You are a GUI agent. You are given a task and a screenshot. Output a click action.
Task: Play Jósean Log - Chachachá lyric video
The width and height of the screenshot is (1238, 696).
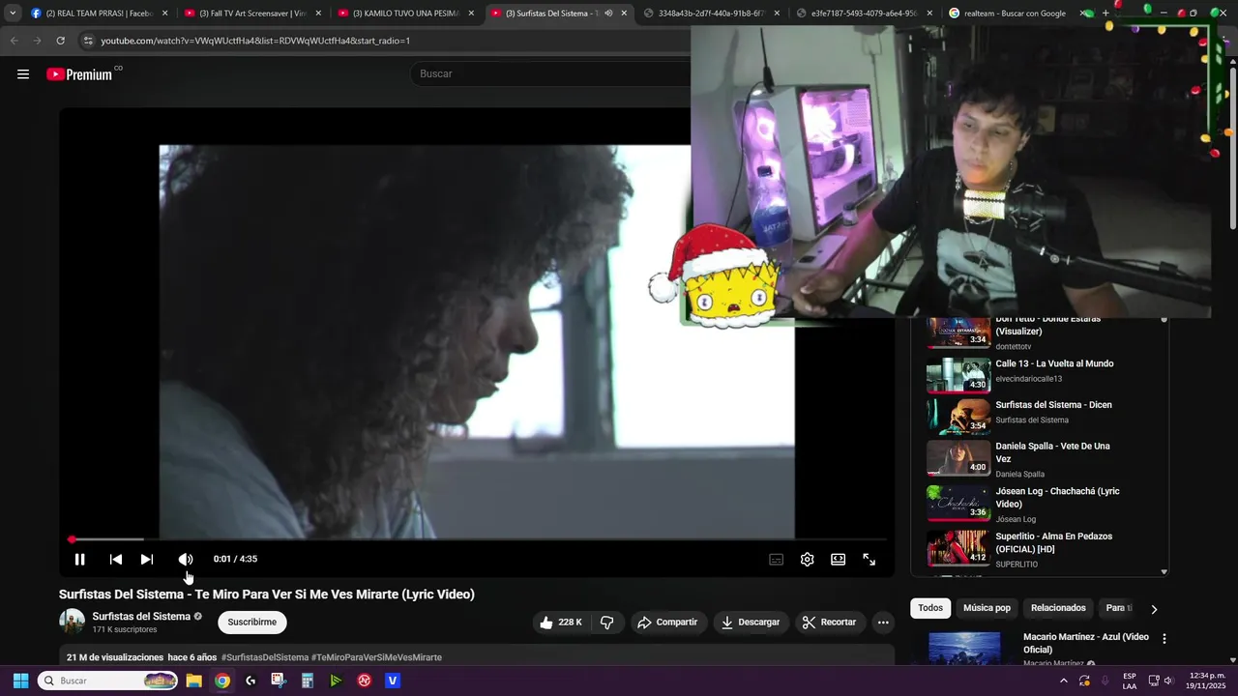tap(1057, 498)
